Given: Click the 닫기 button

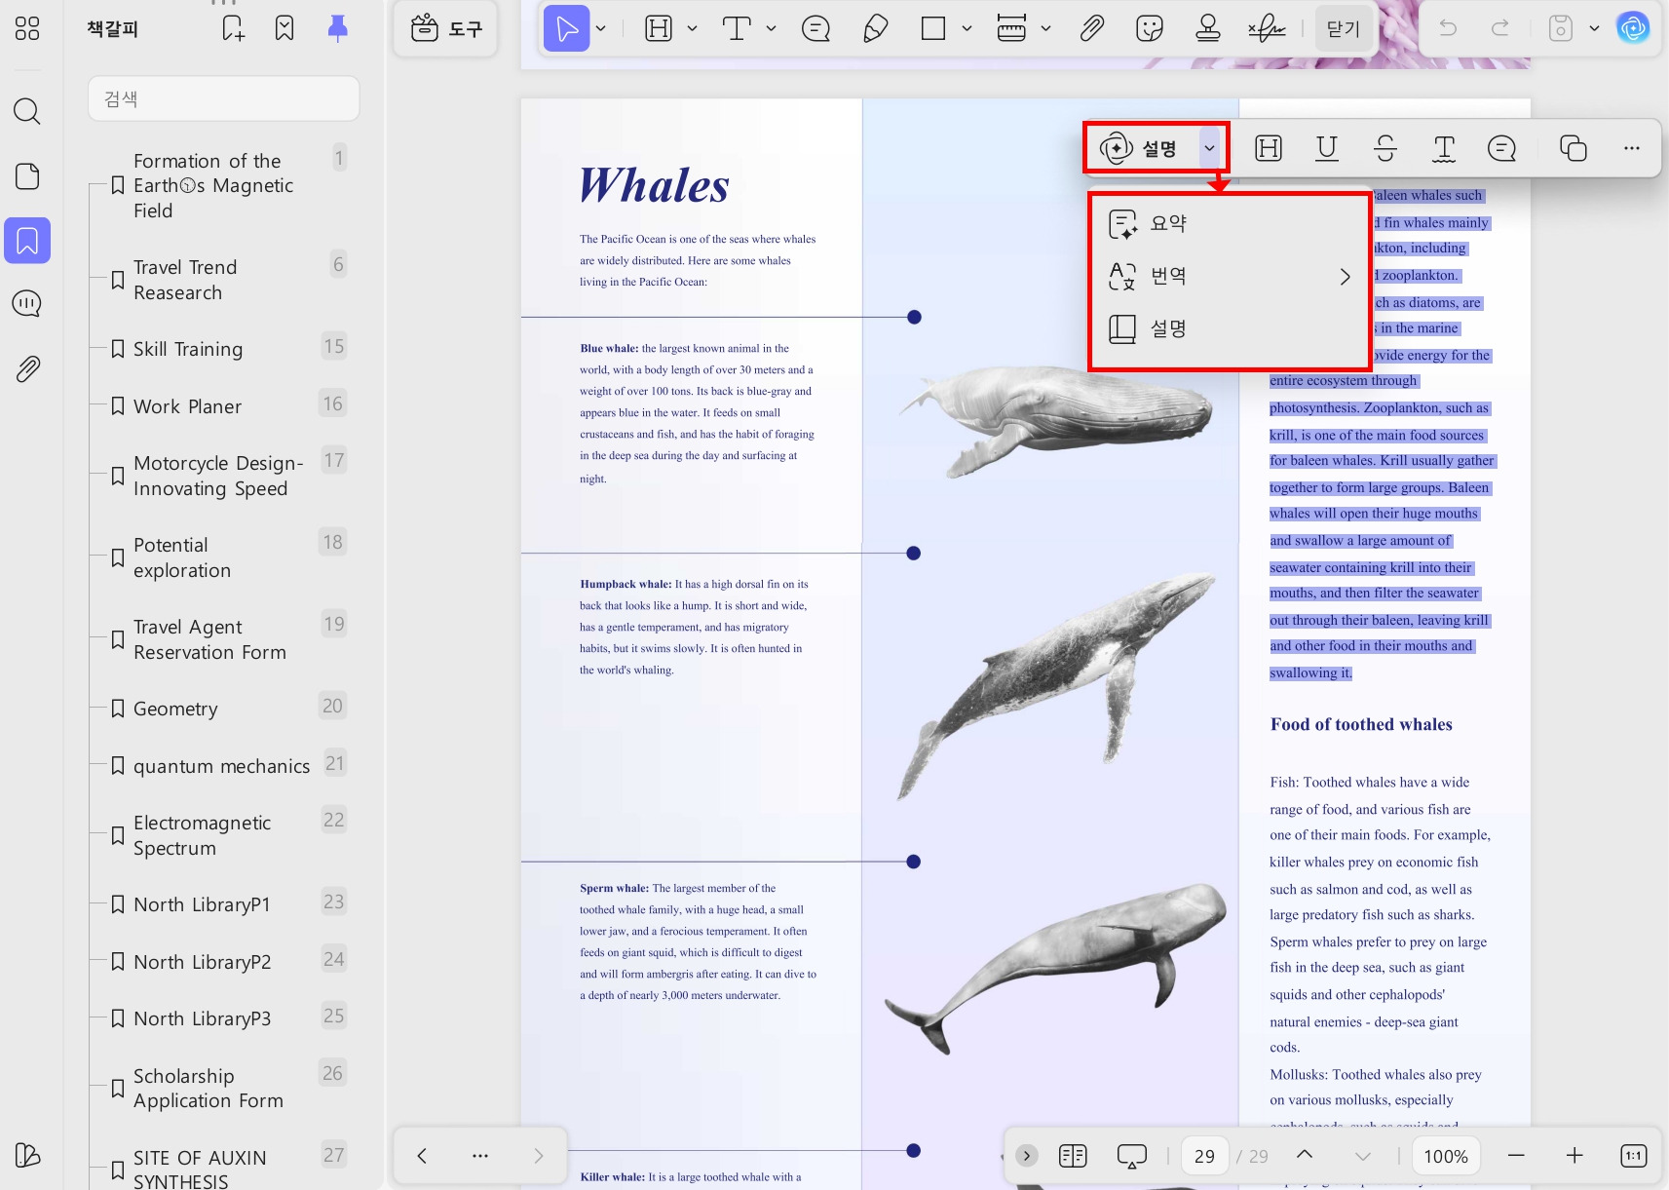Looking at the screenshot, I should 1343,28.
